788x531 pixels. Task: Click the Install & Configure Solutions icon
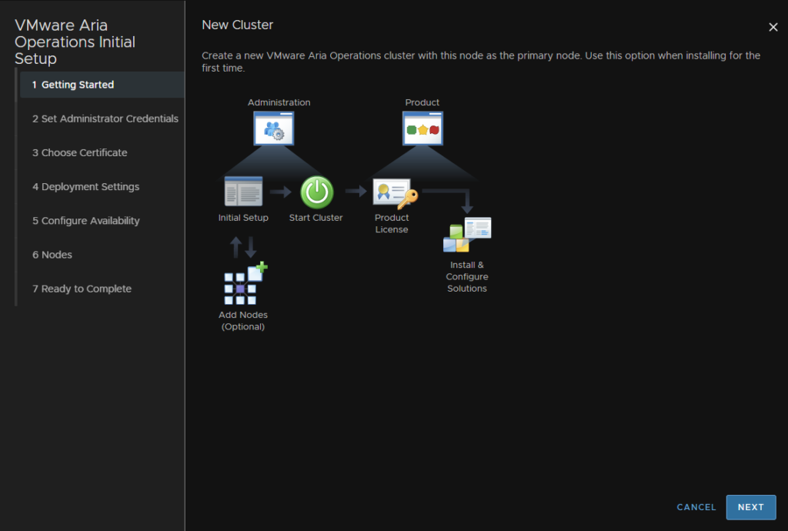467,235
